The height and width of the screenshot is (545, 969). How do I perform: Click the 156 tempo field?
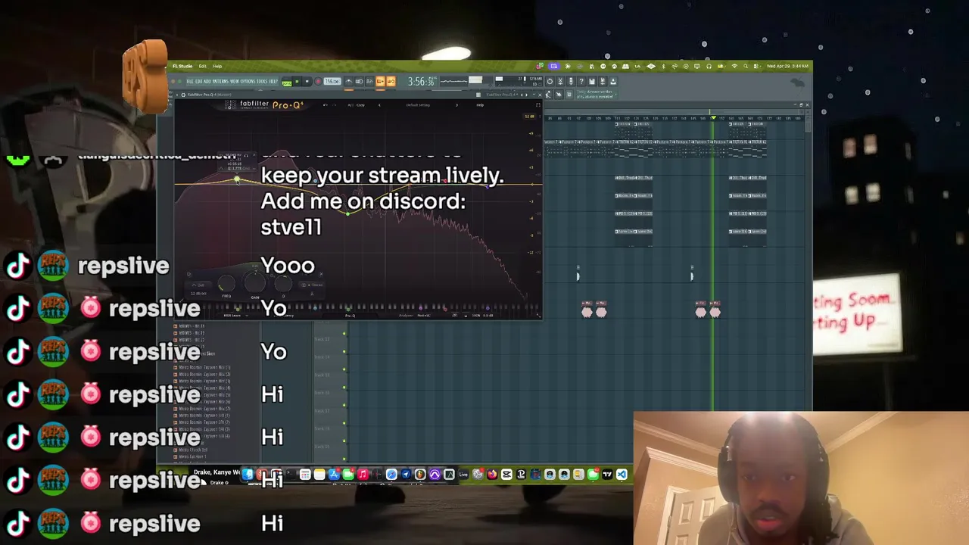pyautogui.click(x=332, y=81)
